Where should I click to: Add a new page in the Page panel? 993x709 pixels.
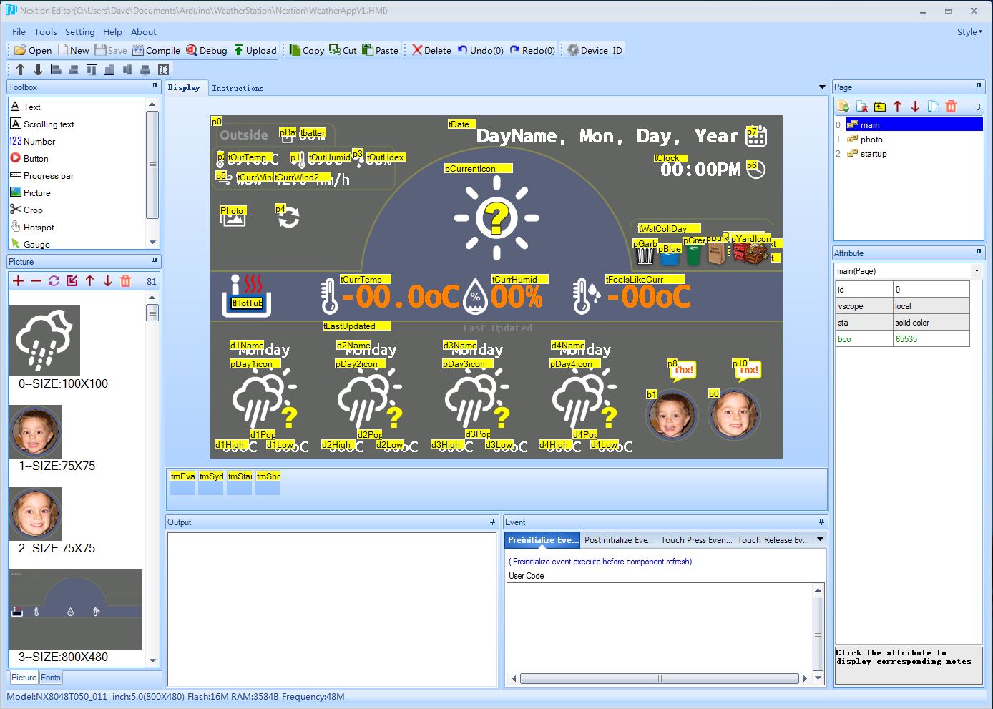843,107
